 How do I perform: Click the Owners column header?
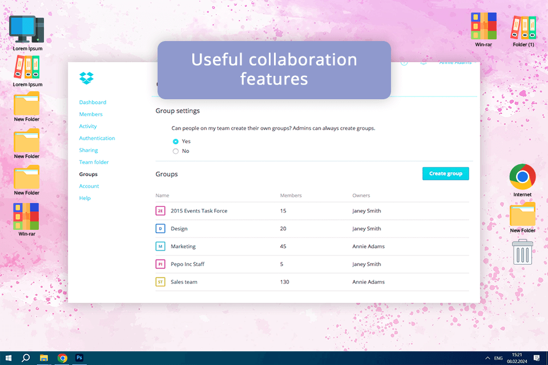361,196
